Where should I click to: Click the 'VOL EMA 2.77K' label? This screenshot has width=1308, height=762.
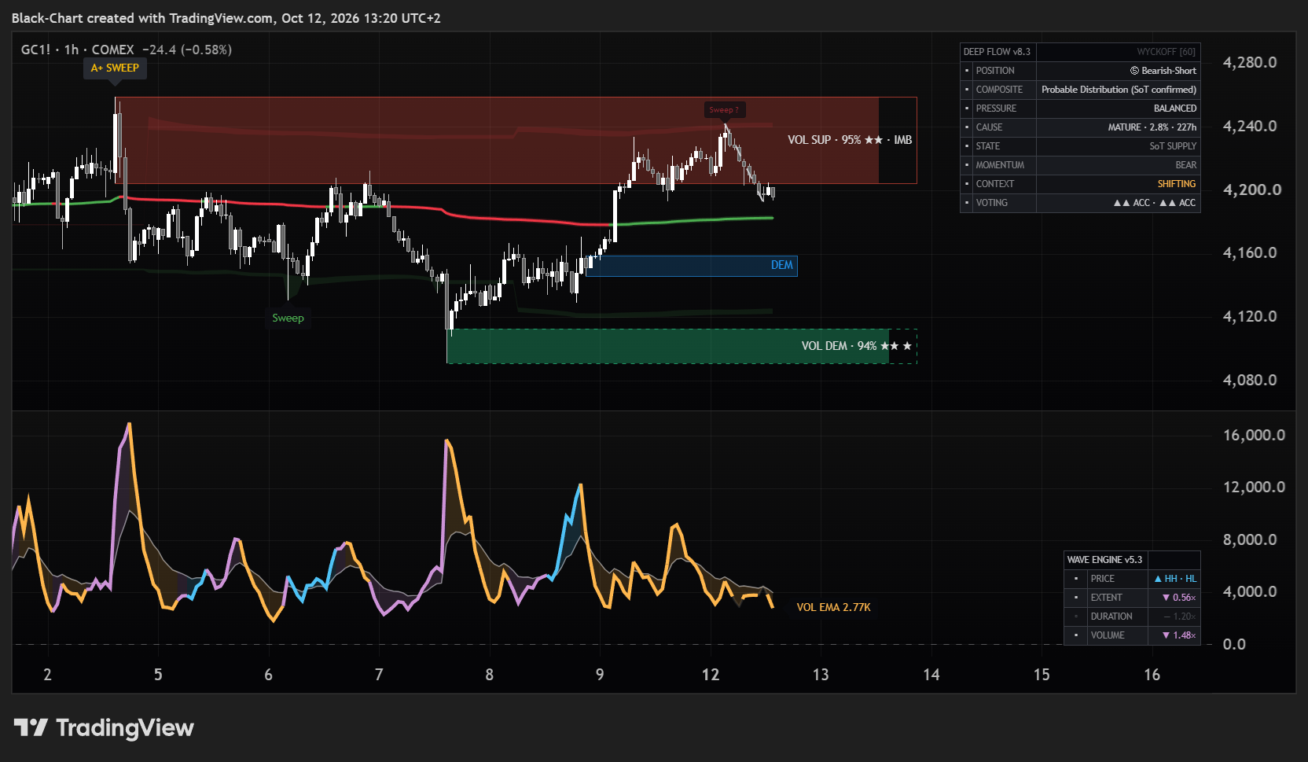pos(833,607)
